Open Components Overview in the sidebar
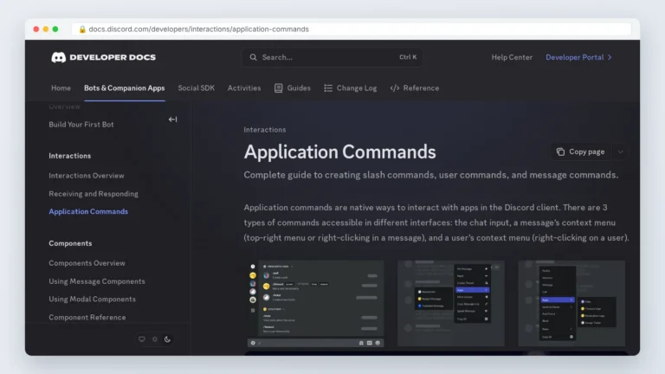This screenshot has height=374, width=665. click(x=87, y=263)
